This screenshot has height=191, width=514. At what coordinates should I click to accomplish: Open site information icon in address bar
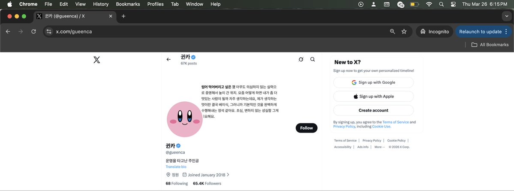point(49,31)
